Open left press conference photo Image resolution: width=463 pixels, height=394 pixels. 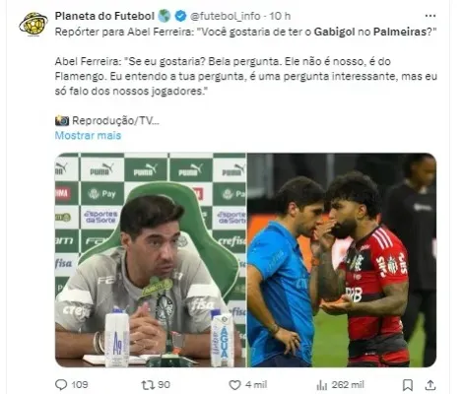pos(151,260)
